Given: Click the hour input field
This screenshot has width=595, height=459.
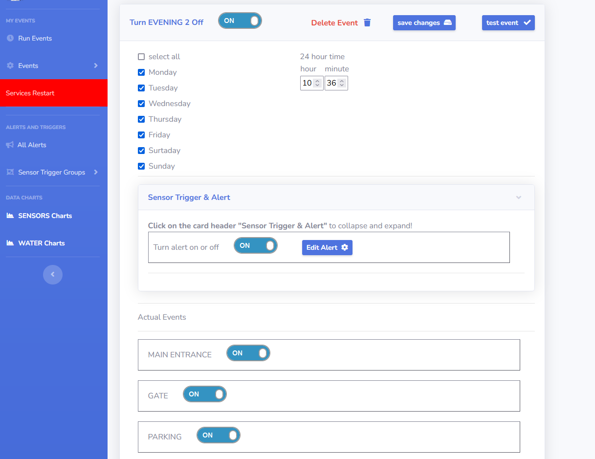Looking at the screenshot, I should tap(308, 83).
